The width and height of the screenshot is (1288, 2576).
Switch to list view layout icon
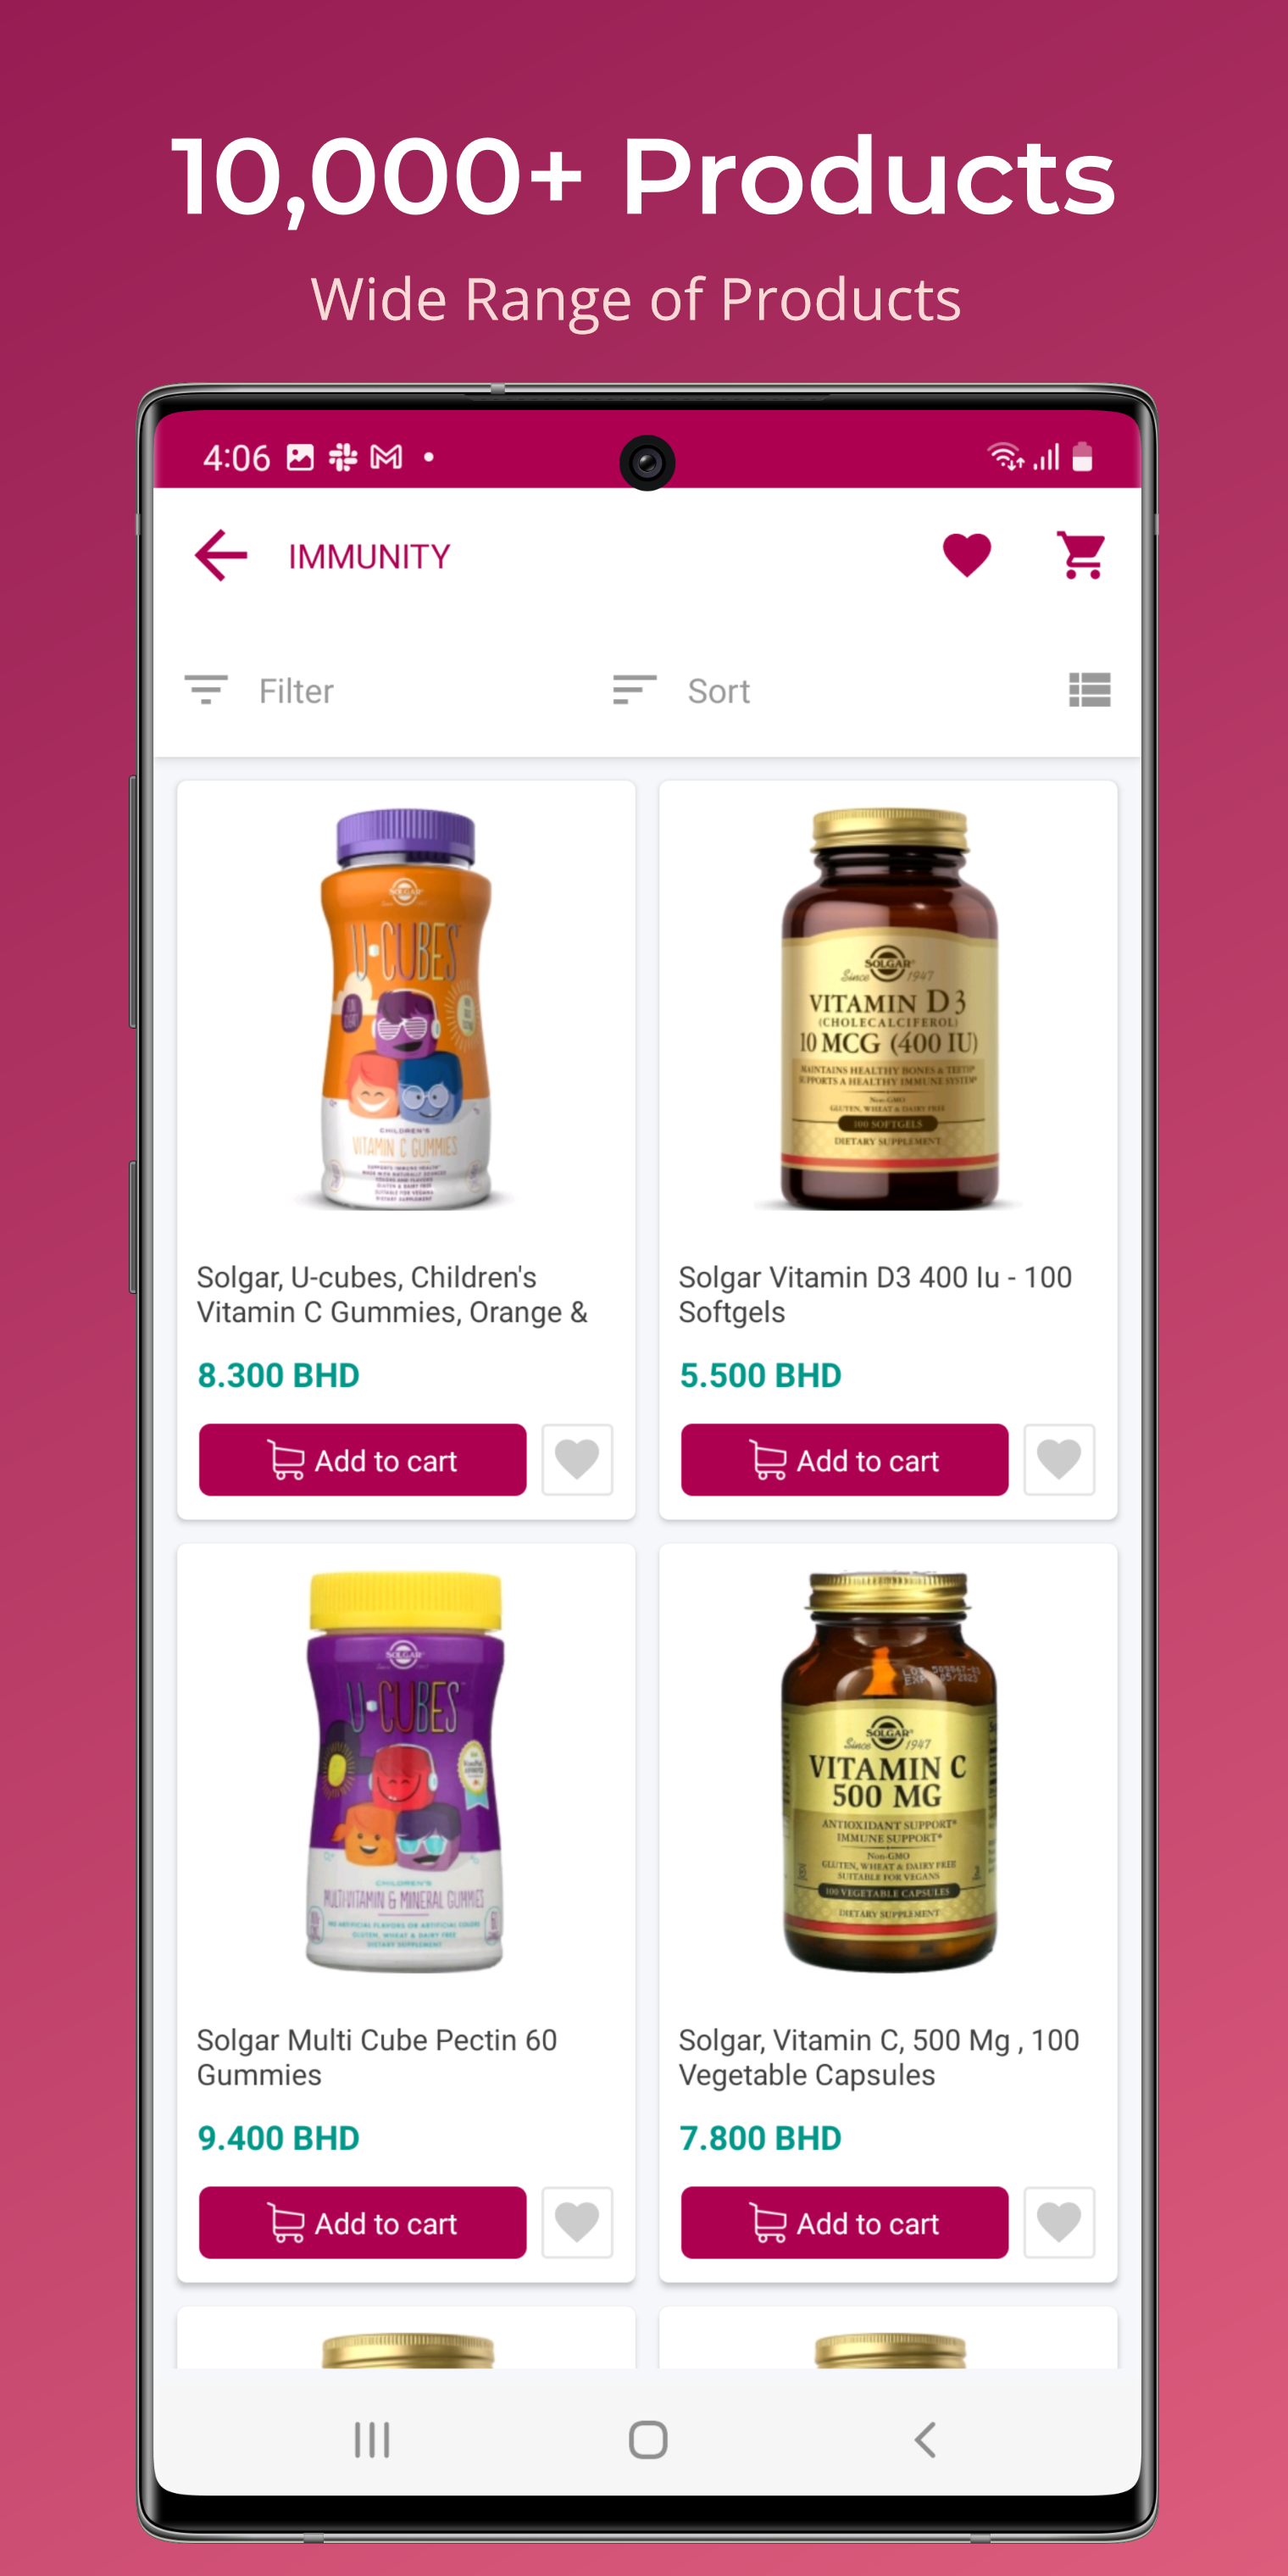point(1089,690)
